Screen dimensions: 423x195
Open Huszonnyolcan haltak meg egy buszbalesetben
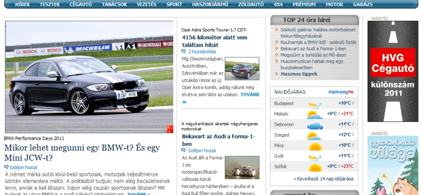click(x=312, y=64)
